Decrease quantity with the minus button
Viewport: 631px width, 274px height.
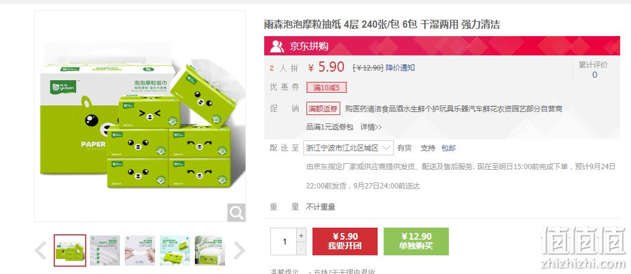pos(302,249)
